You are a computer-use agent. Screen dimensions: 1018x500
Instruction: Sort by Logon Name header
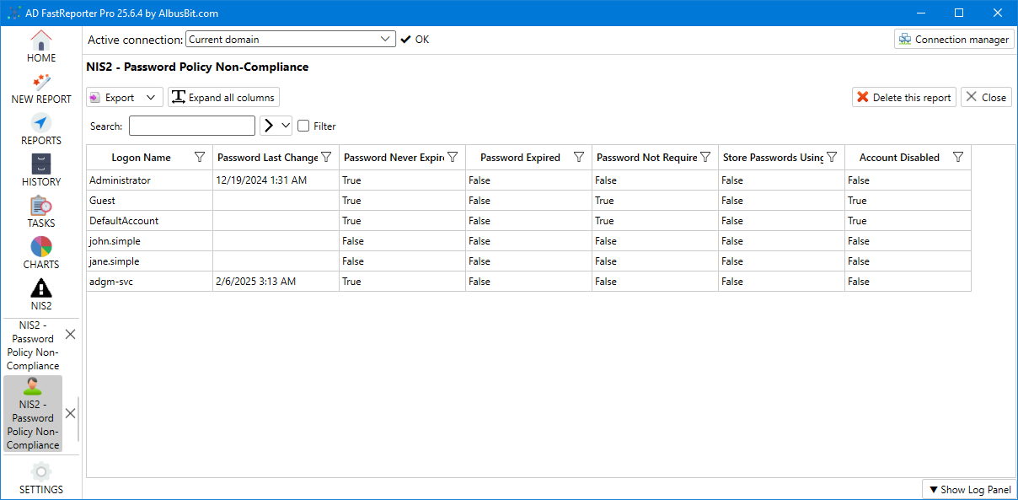141,158
